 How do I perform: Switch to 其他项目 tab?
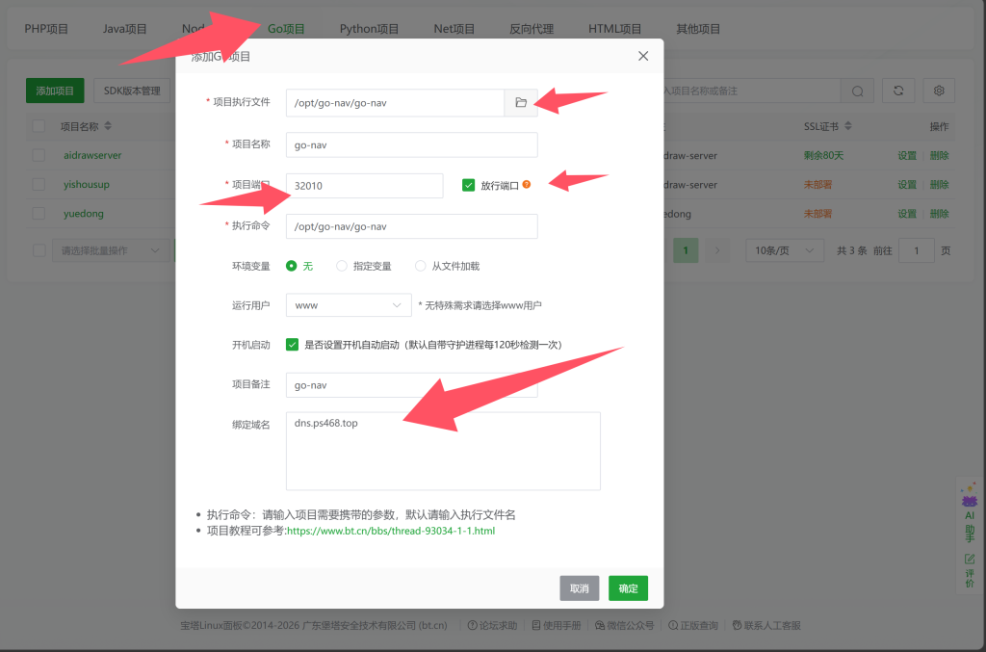[698, 29]
